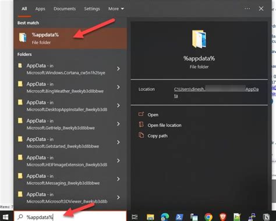Viewport: 276px width, 221px height.
Task: Open the network computers taskbar icon
Action: coord(252,217)
